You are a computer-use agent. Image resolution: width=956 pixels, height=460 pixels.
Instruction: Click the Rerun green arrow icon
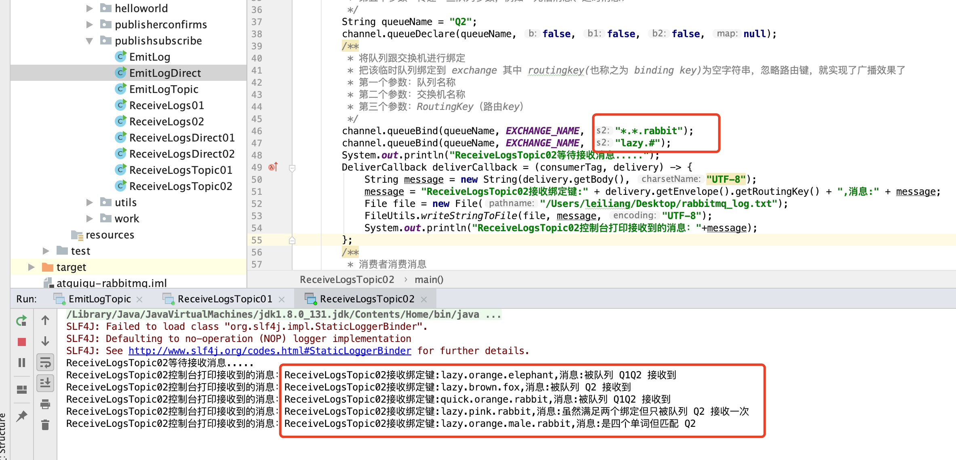pyautogui.click(x=21, y=321)
